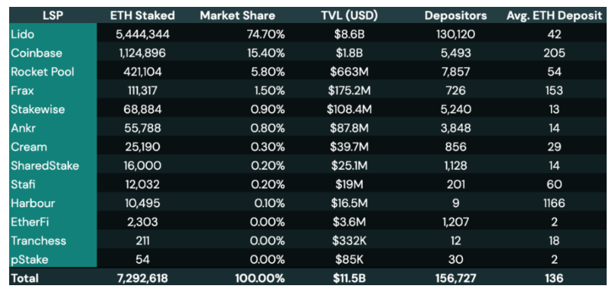Select Harbour's 1166 average deposit cell
Viewport: 612px width, 289px height.
(x=554, y=203)
